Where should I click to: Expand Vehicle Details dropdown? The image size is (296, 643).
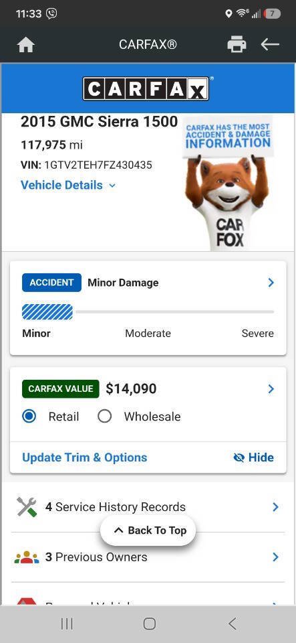pos(68,186)
